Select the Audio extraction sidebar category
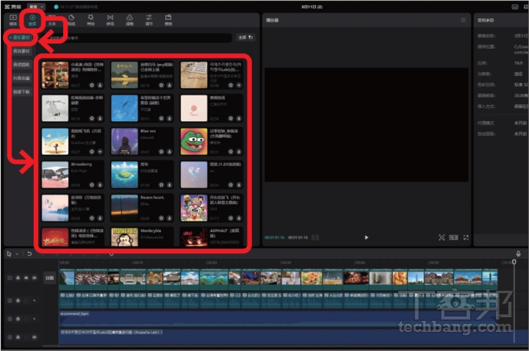 [21, 65]
